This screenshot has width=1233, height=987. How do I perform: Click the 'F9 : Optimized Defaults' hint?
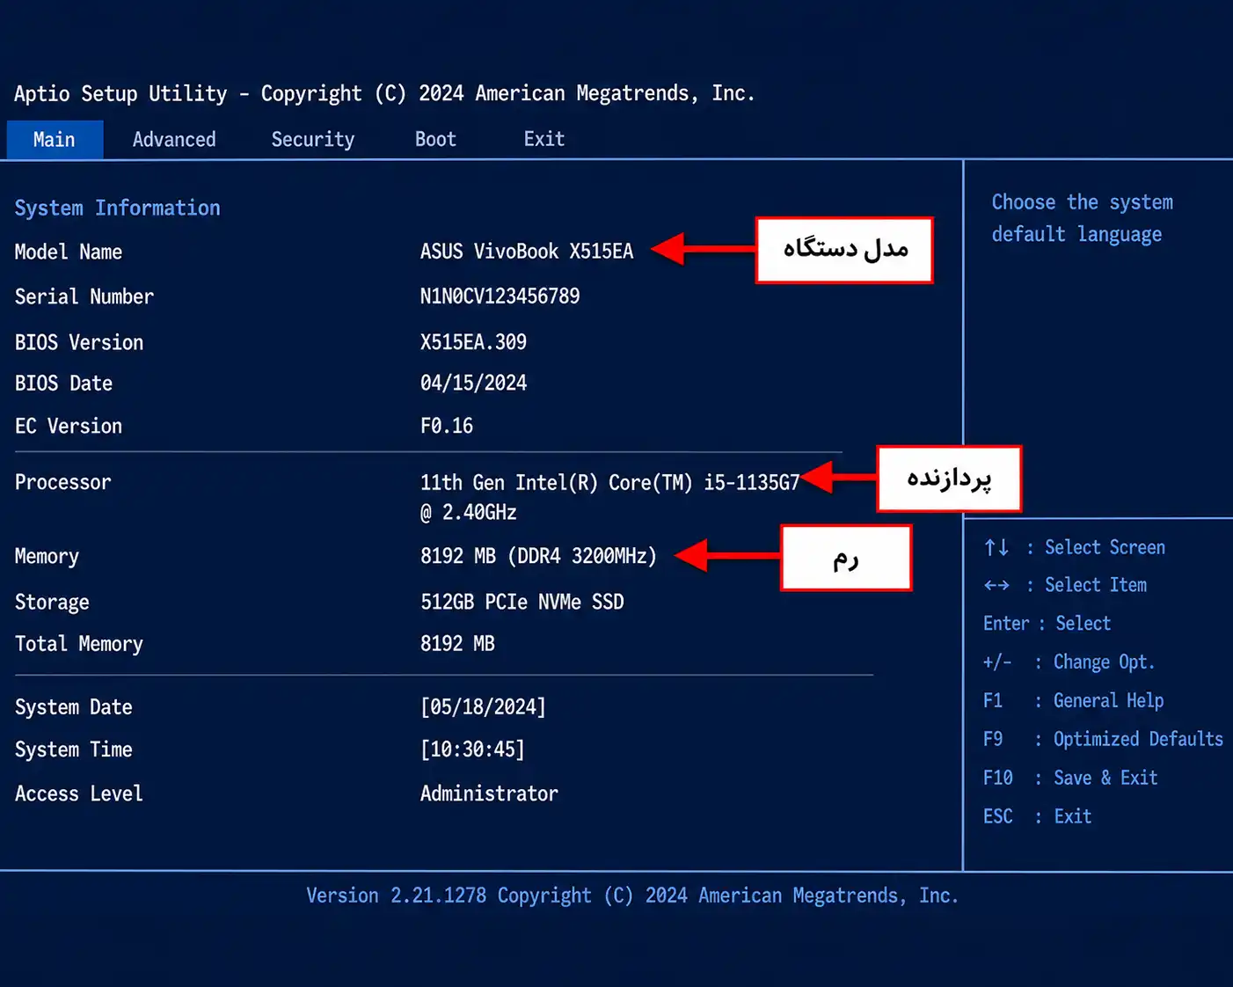pyautogui.click(x=1103, y=739)
